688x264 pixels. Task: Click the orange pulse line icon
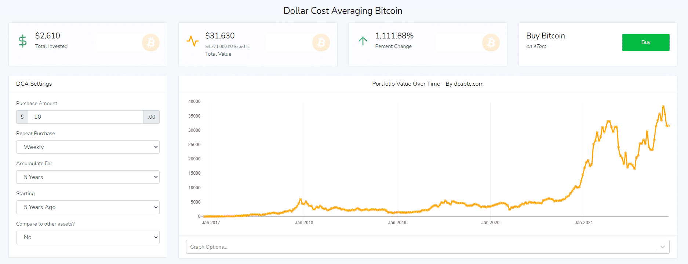193,41
